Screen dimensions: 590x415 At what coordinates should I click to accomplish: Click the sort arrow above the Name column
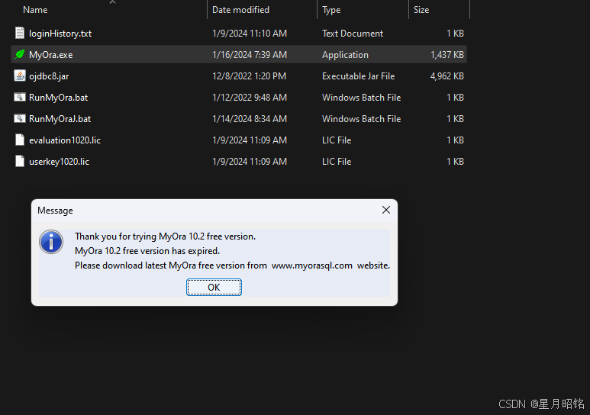point(112,2)
